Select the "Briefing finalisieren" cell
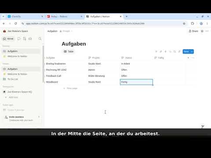Image resolution: width=211 pixels, height=158 pixels. (66, 64)
